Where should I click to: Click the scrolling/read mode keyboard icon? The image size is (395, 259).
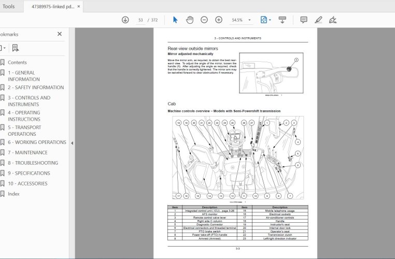pos(283,20)
